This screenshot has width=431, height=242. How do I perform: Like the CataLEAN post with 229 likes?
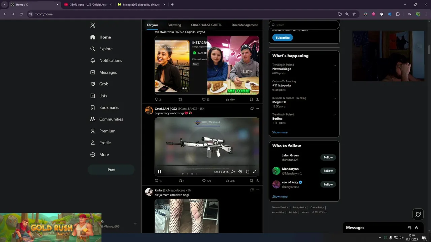click(204, 181)
